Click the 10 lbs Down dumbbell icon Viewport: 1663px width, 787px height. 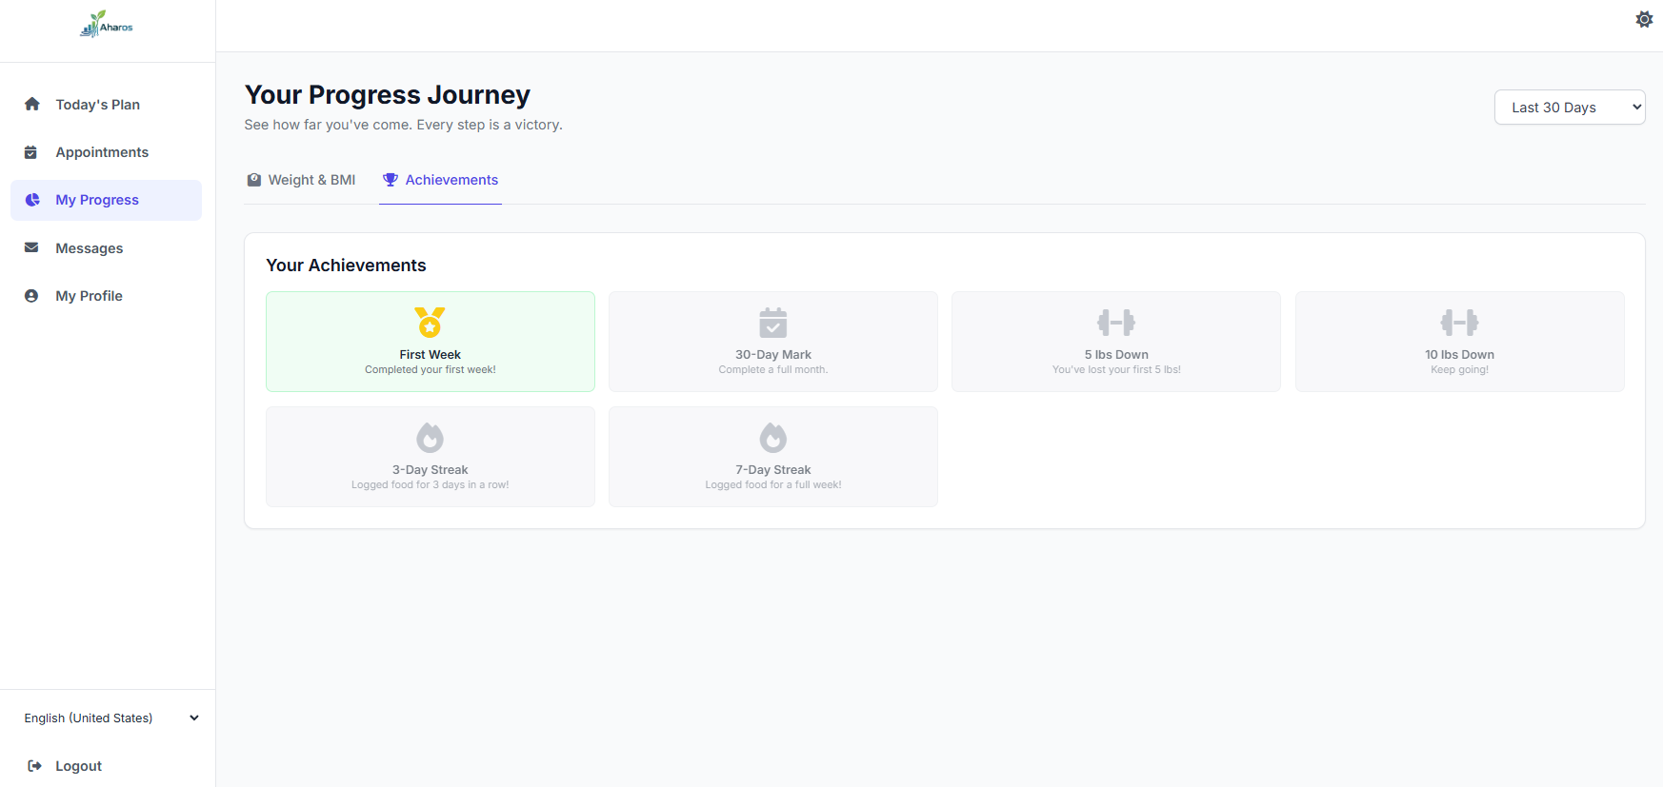1459,323
